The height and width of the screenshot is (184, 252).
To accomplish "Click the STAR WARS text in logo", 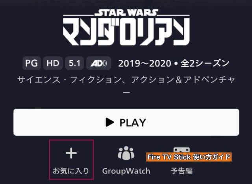I will [126, 13].
